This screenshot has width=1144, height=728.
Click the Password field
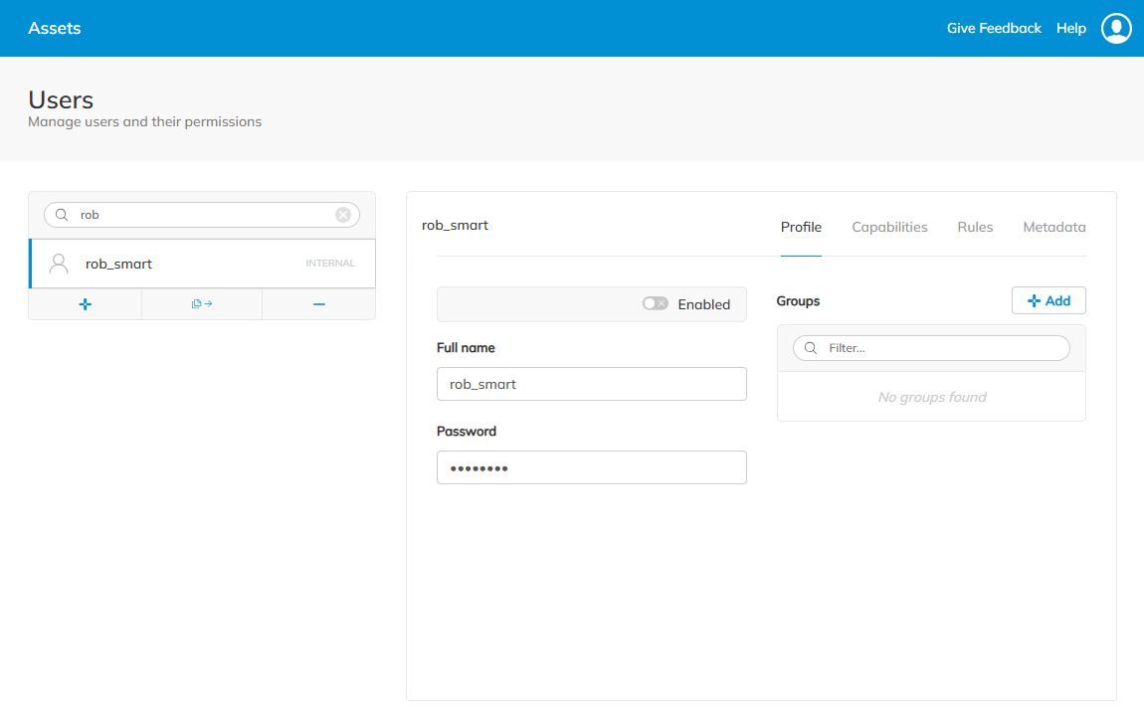591,467
